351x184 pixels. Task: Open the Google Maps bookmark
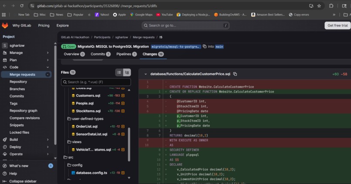point(142,15)
